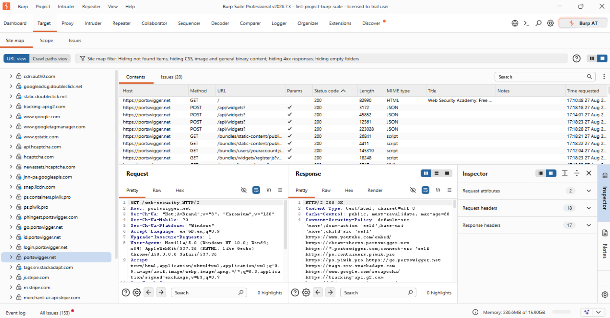Screen dimensions: 610x318
Task: Close the Inspector panel
Action: (x=589, y=173)
